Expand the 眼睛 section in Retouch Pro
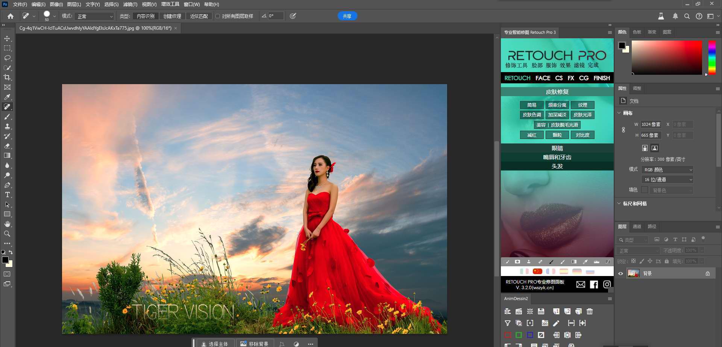 (x=557, y=148)
